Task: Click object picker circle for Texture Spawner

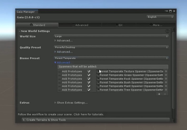Action: 166,71
